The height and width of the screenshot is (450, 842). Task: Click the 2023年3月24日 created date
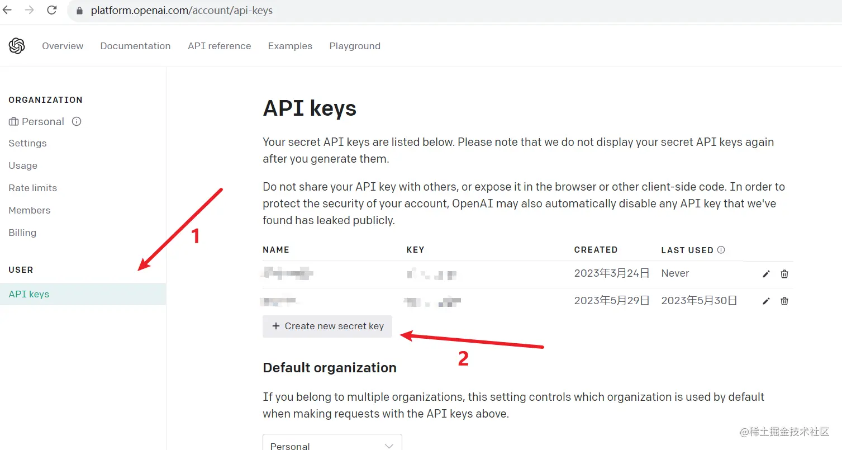point(612,273)
